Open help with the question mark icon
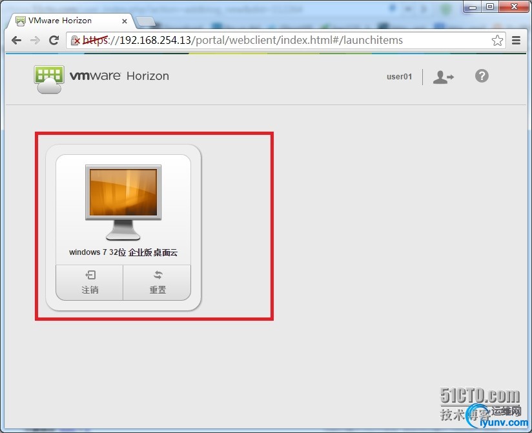 482,76
